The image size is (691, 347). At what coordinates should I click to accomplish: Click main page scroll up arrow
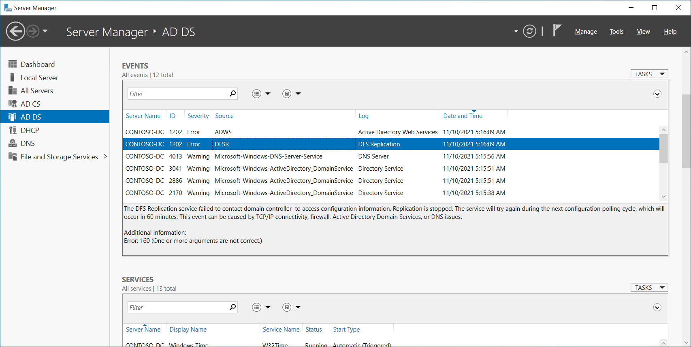click(686, 52)
